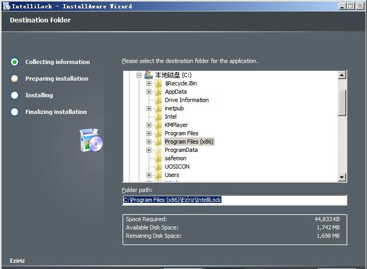Screen dimensions: 367x269
Task: Select the AppData folder label
Action: click(176, 92)
